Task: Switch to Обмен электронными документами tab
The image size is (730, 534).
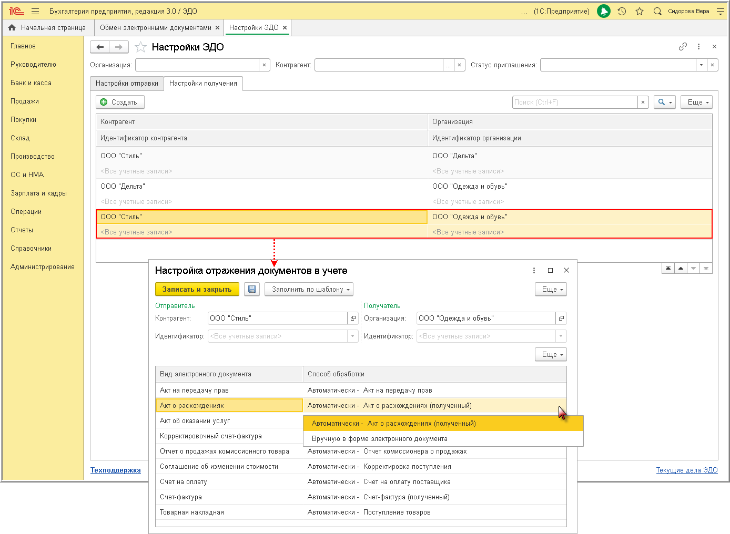Action: (156, 28)
